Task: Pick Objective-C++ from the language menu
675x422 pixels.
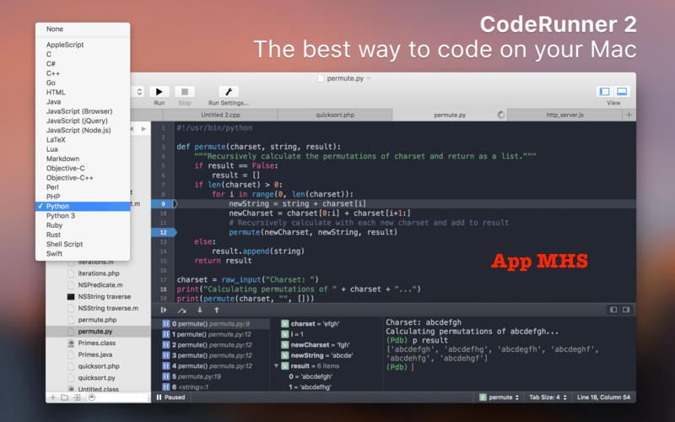Action: 83,177
